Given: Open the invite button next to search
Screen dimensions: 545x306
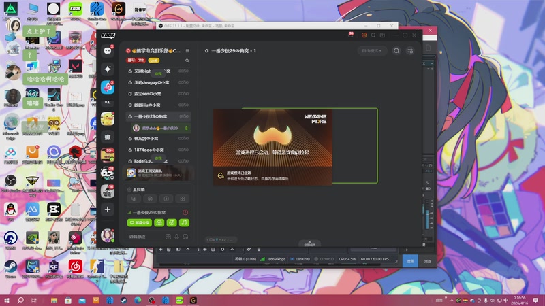Looking at the screenshot, I should [410, 51].
